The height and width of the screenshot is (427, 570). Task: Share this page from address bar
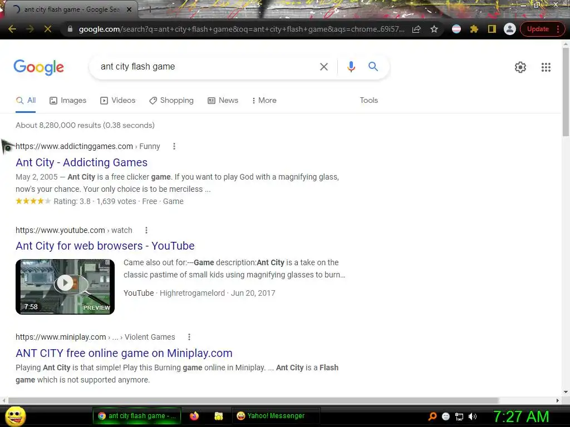[416, 29]
